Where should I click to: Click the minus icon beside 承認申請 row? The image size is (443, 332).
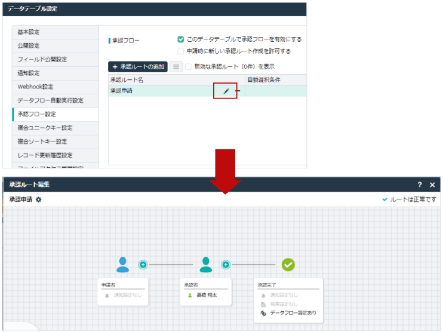[x=237, y=91]
